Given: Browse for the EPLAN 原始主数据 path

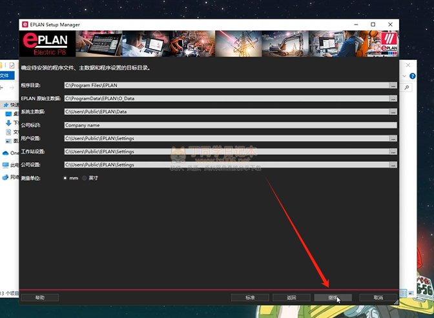Looking at the screenshot, I should click(x=393, y=99).
